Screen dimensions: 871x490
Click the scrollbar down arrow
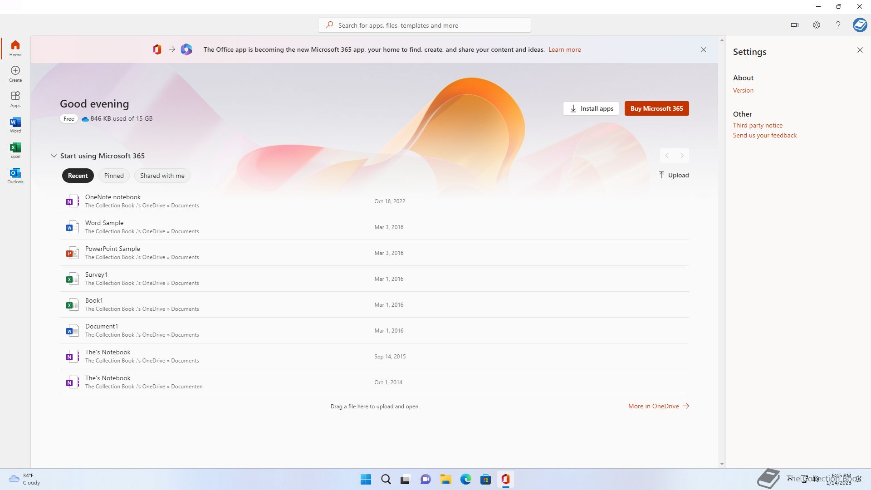722,464
